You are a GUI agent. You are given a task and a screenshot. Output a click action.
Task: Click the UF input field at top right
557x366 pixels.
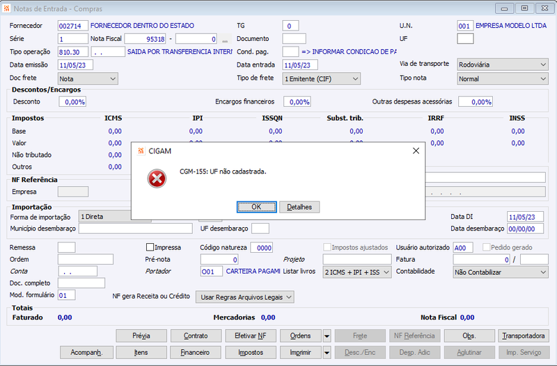coord(465,39)
